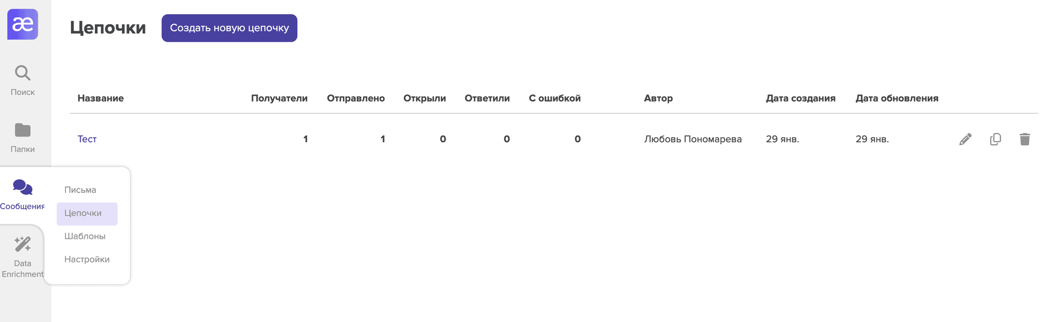Click the Получатели column header
Screen dimensions: 1055x322
coord(279,98)
